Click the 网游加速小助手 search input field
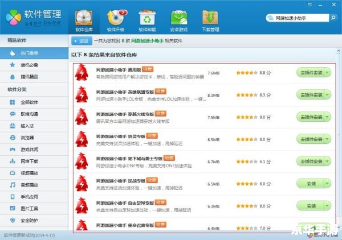Screen dimensions: 342x240 [x=301, y=18]
